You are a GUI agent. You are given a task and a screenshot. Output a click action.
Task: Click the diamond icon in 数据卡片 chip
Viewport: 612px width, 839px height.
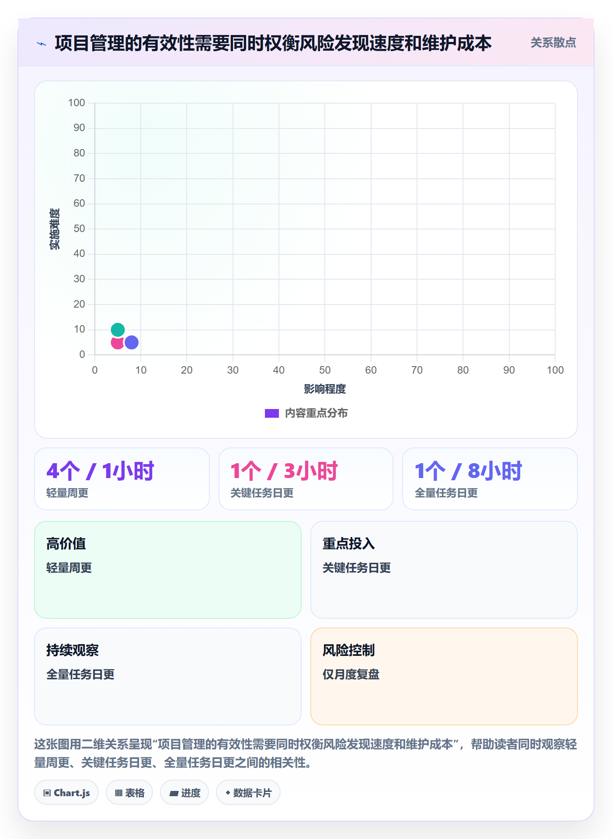pyautogui.click(x=228, y=793)
